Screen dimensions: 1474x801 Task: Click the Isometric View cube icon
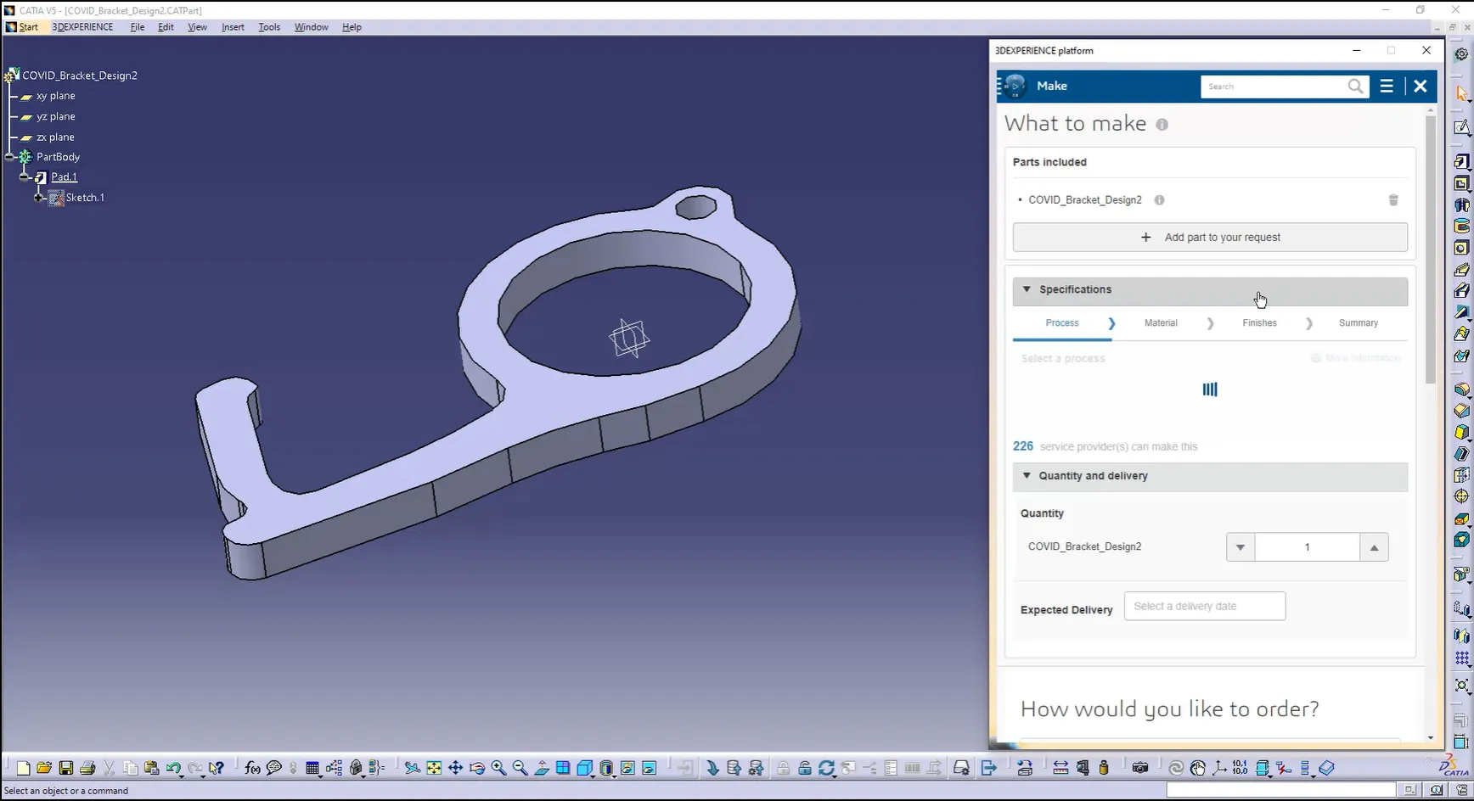point(585,768)
